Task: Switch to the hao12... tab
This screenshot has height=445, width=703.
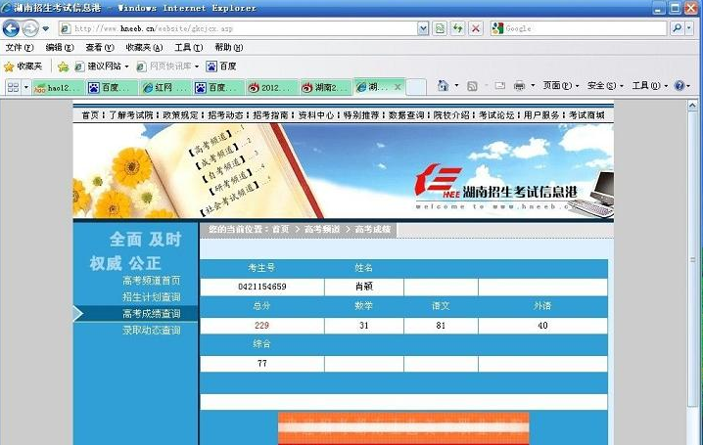Action: (x=59, y=88)
